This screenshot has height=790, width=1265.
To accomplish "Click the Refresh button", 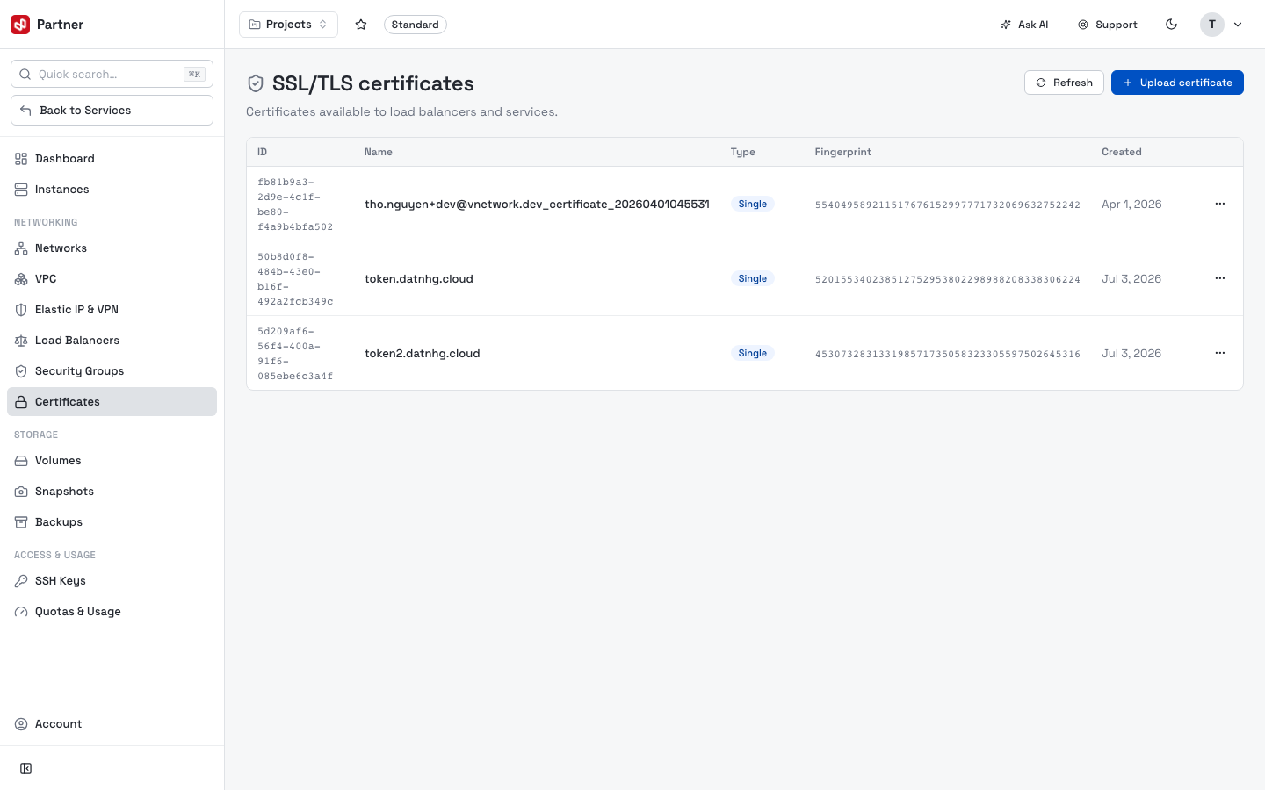I will [1064, 83].
